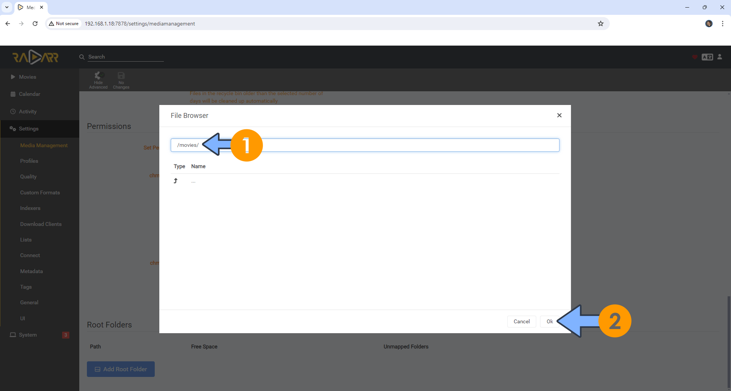Click the search magnifier icon
Image resolution: width=731 pixels, height=391 pixels.
coord(82,57)
